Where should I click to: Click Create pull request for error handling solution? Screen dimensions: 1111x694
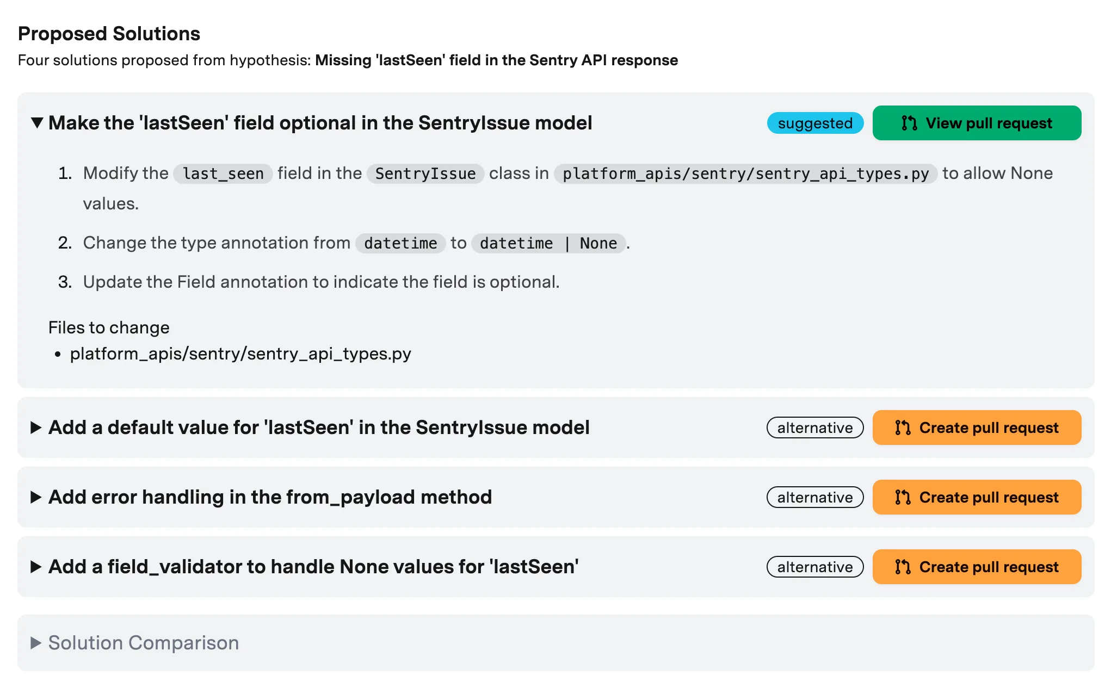(x=977, y=497)
